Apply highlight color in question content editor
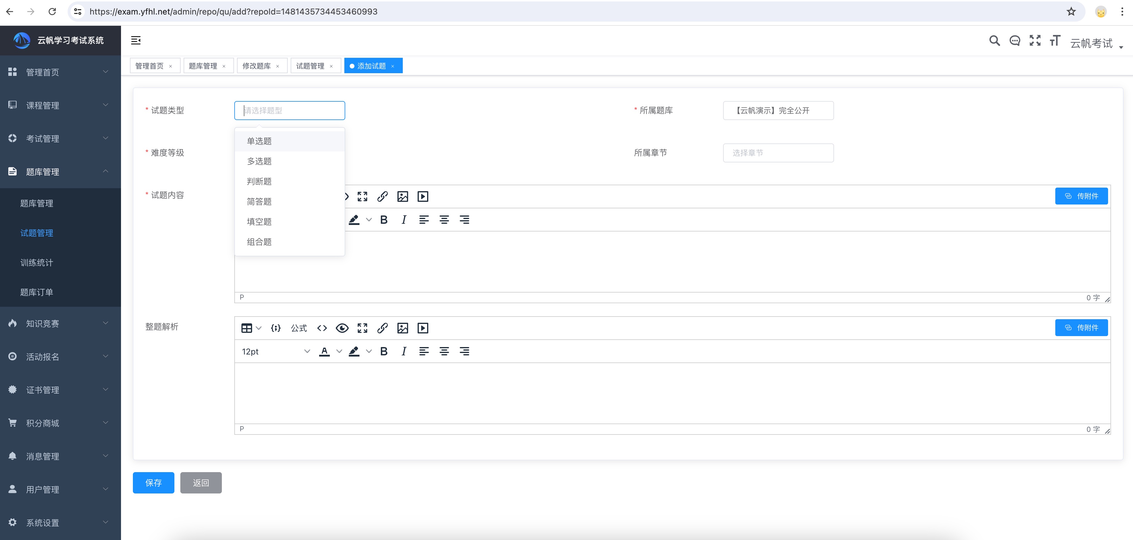This screenshot has width=1133, height=540. [x=354, y=220]
